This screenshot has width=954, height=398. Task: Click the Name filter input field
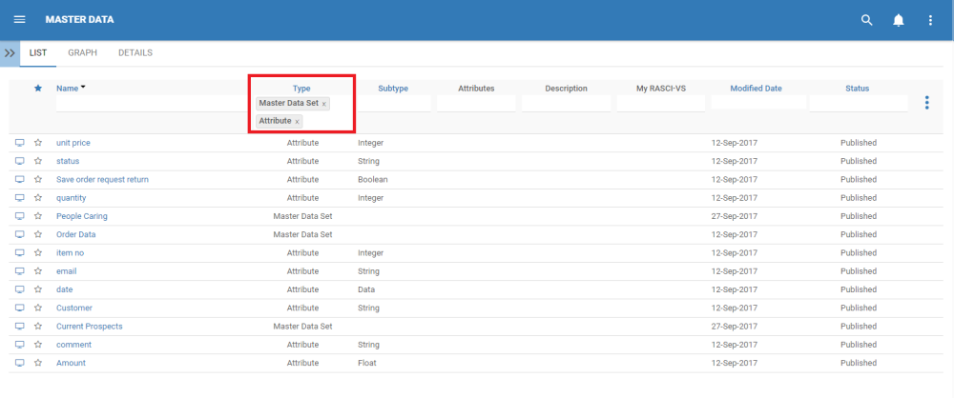coord(152,103)
